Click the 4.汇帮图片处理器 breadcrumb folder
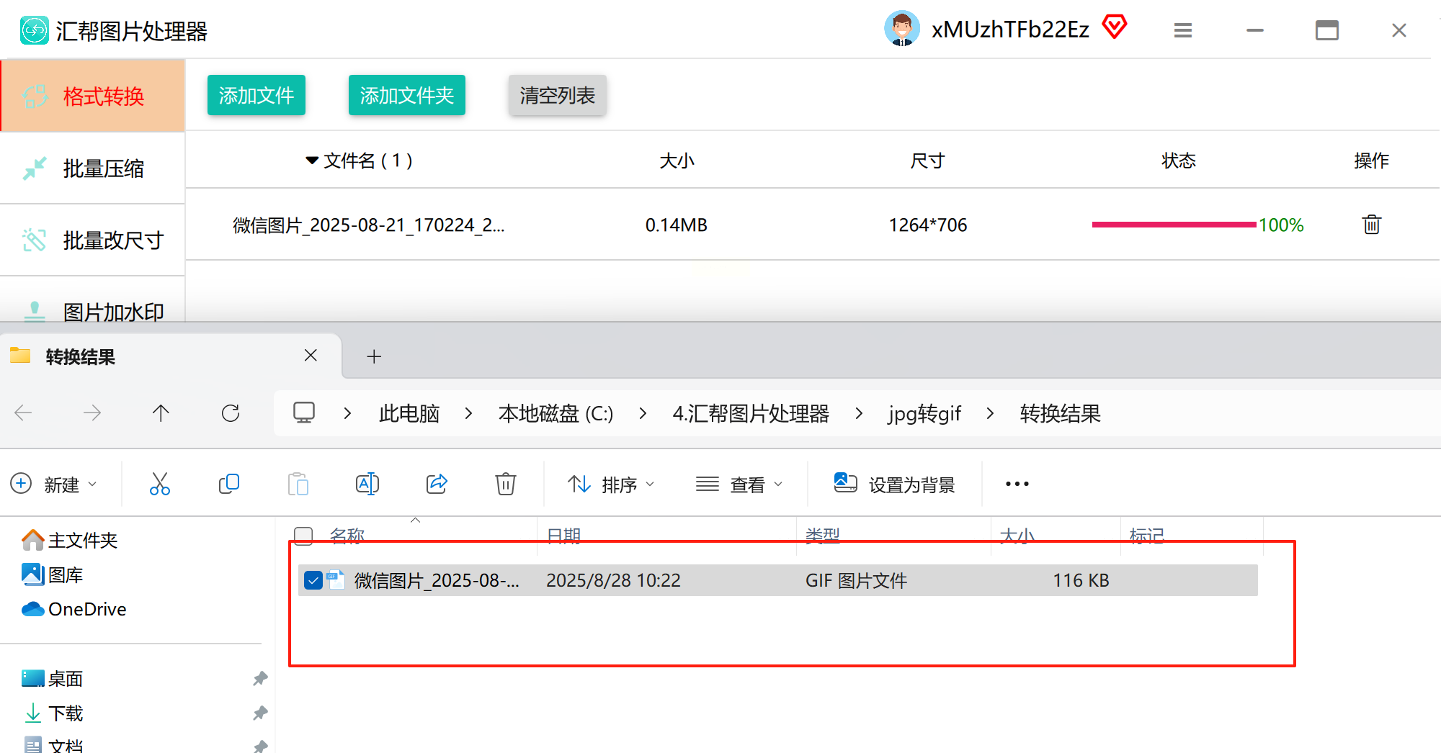The width and height of the screenshot is (1441, 753). point(751,413)
